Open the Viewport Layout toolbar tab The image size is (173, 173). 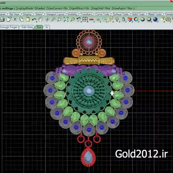pyautogui.click(x=55, y=14)
